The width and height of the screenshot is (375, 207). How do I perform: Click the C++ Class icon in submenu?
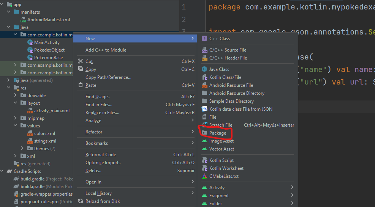coord(204,39)
